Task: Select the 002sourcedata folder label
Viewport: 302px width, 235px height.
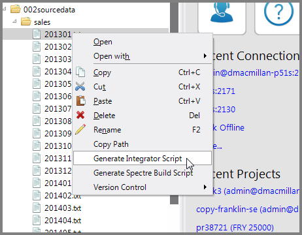Action: tap(49, 10)
